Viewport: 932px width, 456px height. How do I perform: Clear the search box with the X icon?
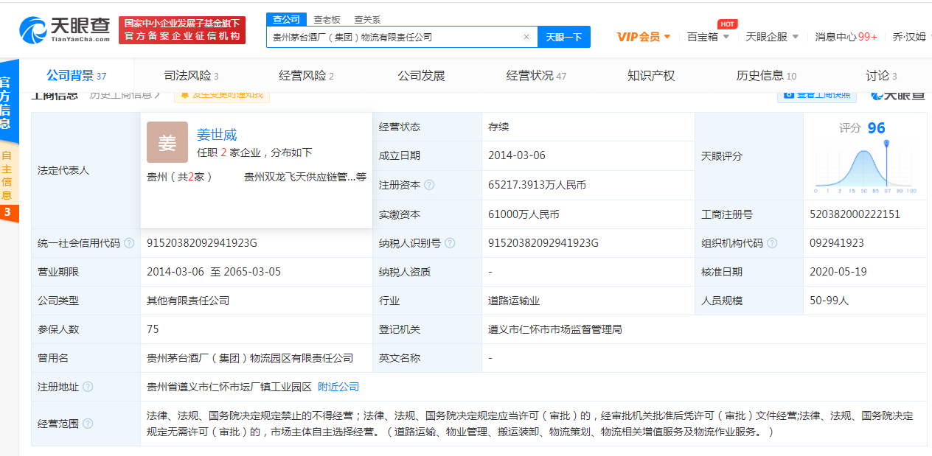pyautogui.click(x=526, y=37)
